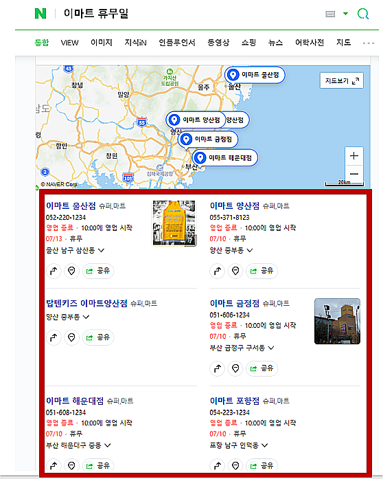Open the green dropdown arrow beside the keyboard icon
The image size is (383, 479).
[x=345, y=14]
